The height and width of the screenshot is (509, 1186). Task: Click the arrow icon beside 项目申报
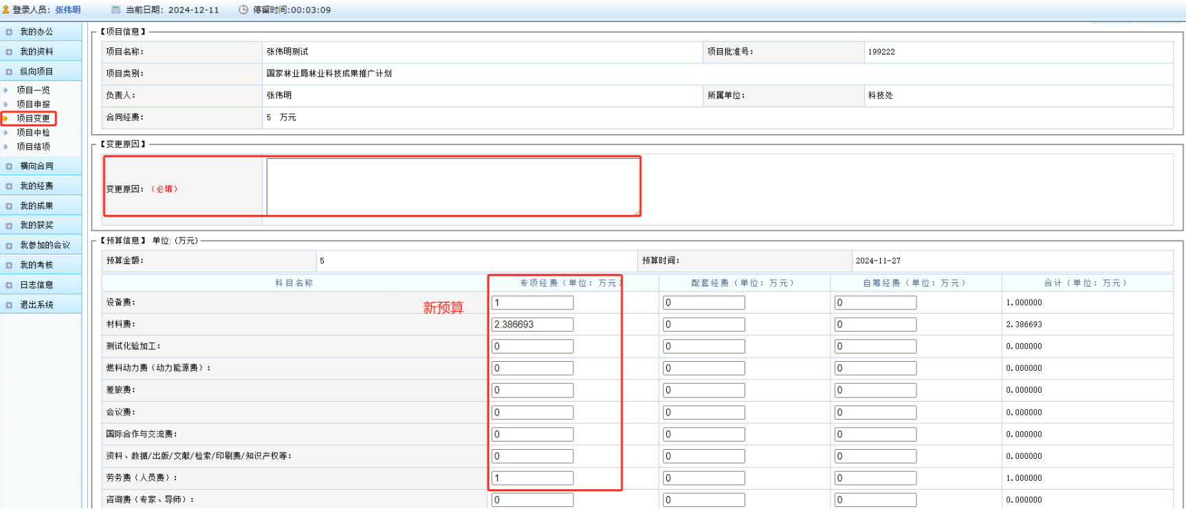(6, 105)
